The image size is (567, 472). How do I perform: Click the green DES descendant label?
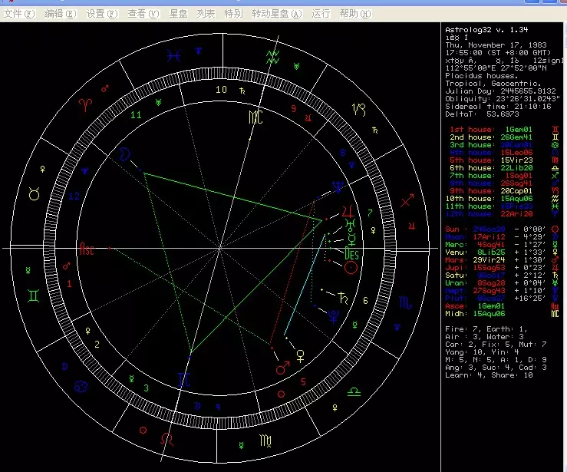pos(351,253)
